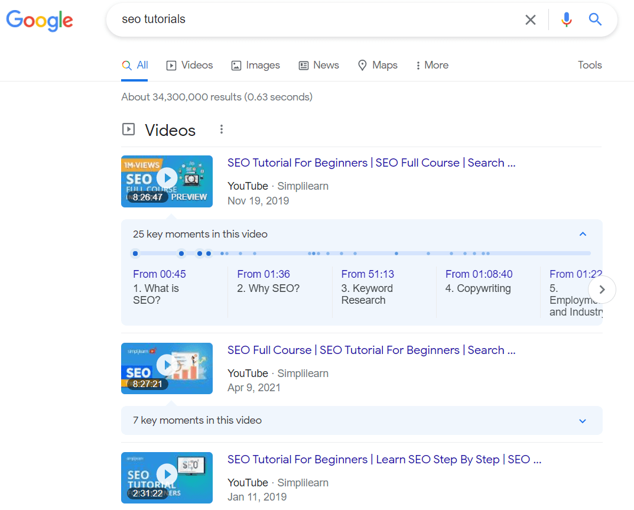The image size is (634, 510).
Task: Open the SEO Tutorial For Beginners link
Action: coord(371,163)
